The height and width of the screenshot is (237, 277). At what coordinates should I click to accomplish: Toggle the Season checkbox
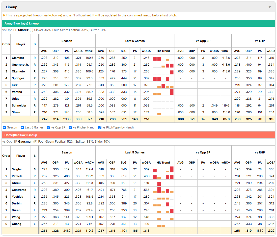tap(5, 128)
